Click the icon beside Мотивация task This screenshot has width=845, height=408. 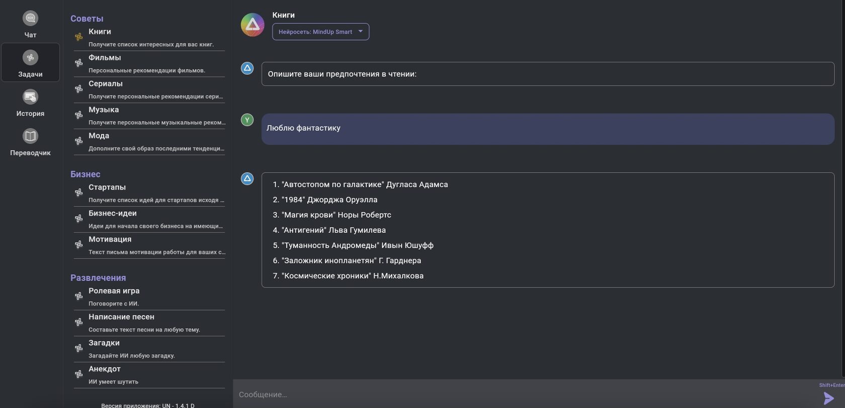coord(79,245)
